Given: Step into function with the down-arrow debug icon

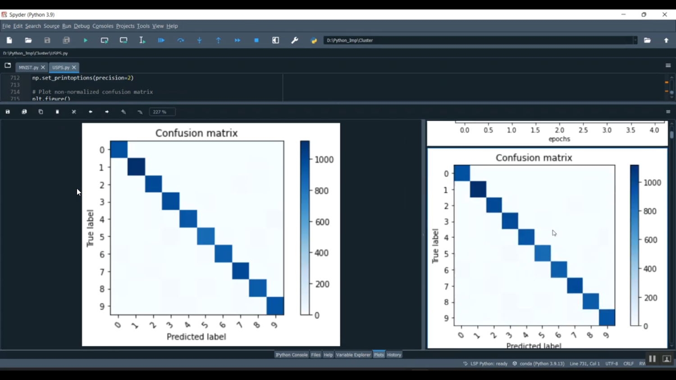Looking at the screenshot, I should click(x=199, y=40).
